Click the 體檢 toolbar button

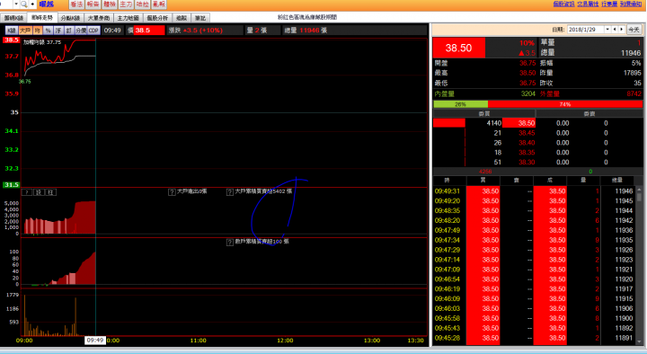[110, 4]
